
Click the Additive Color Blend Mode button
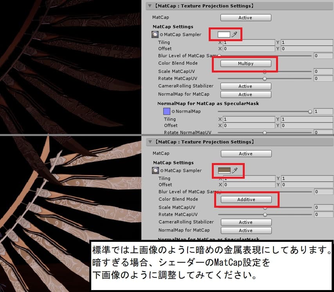(246, 200)
